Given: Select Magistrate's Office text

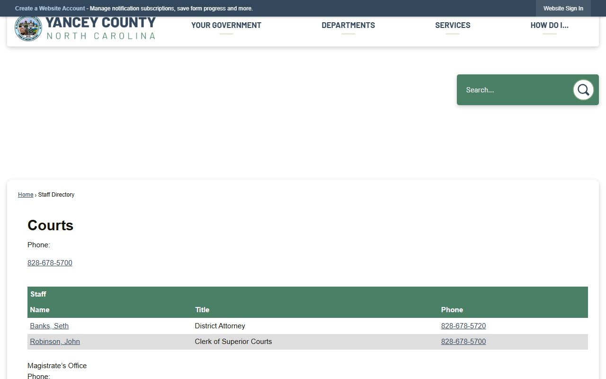Looking at the screenshot, I should tap(57, 366).
